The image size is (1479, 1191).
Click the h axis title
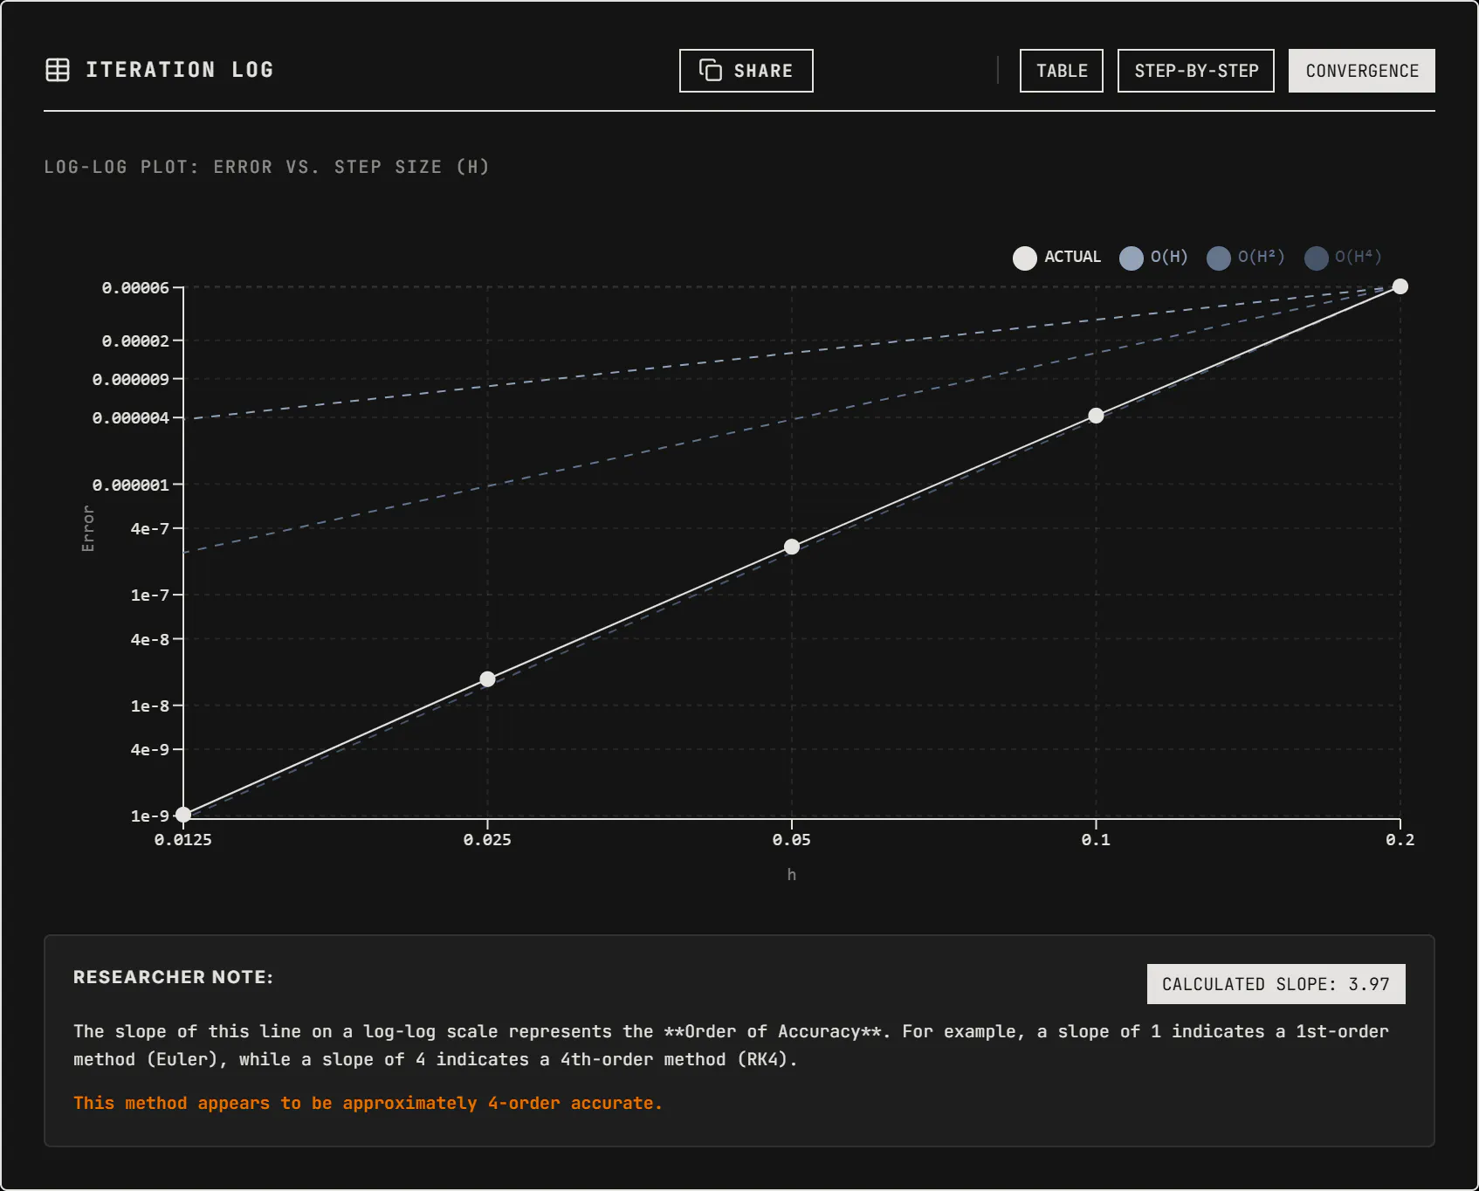[x=792, y=874]
